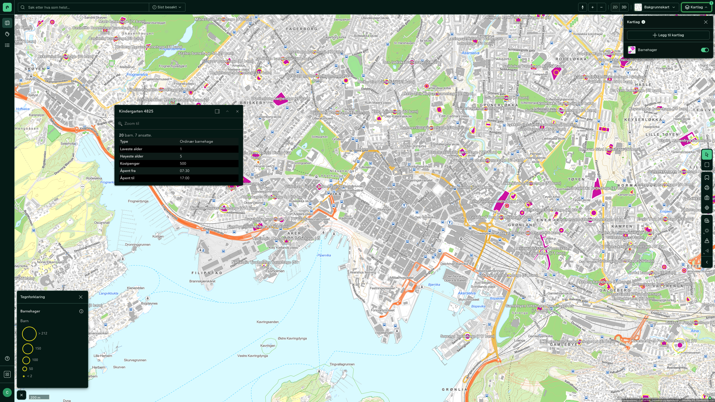The width and height of the screenshot is (715, 402).
Task: Dock the Kindergarten 4825 popup
Action: pos(217,111)
